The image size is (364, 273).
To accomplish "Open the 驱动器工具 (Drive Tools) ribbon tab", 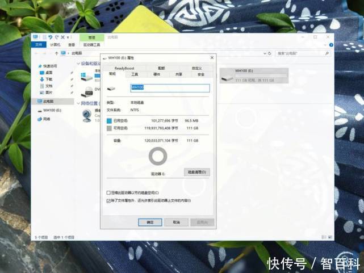I will point(91,45).
